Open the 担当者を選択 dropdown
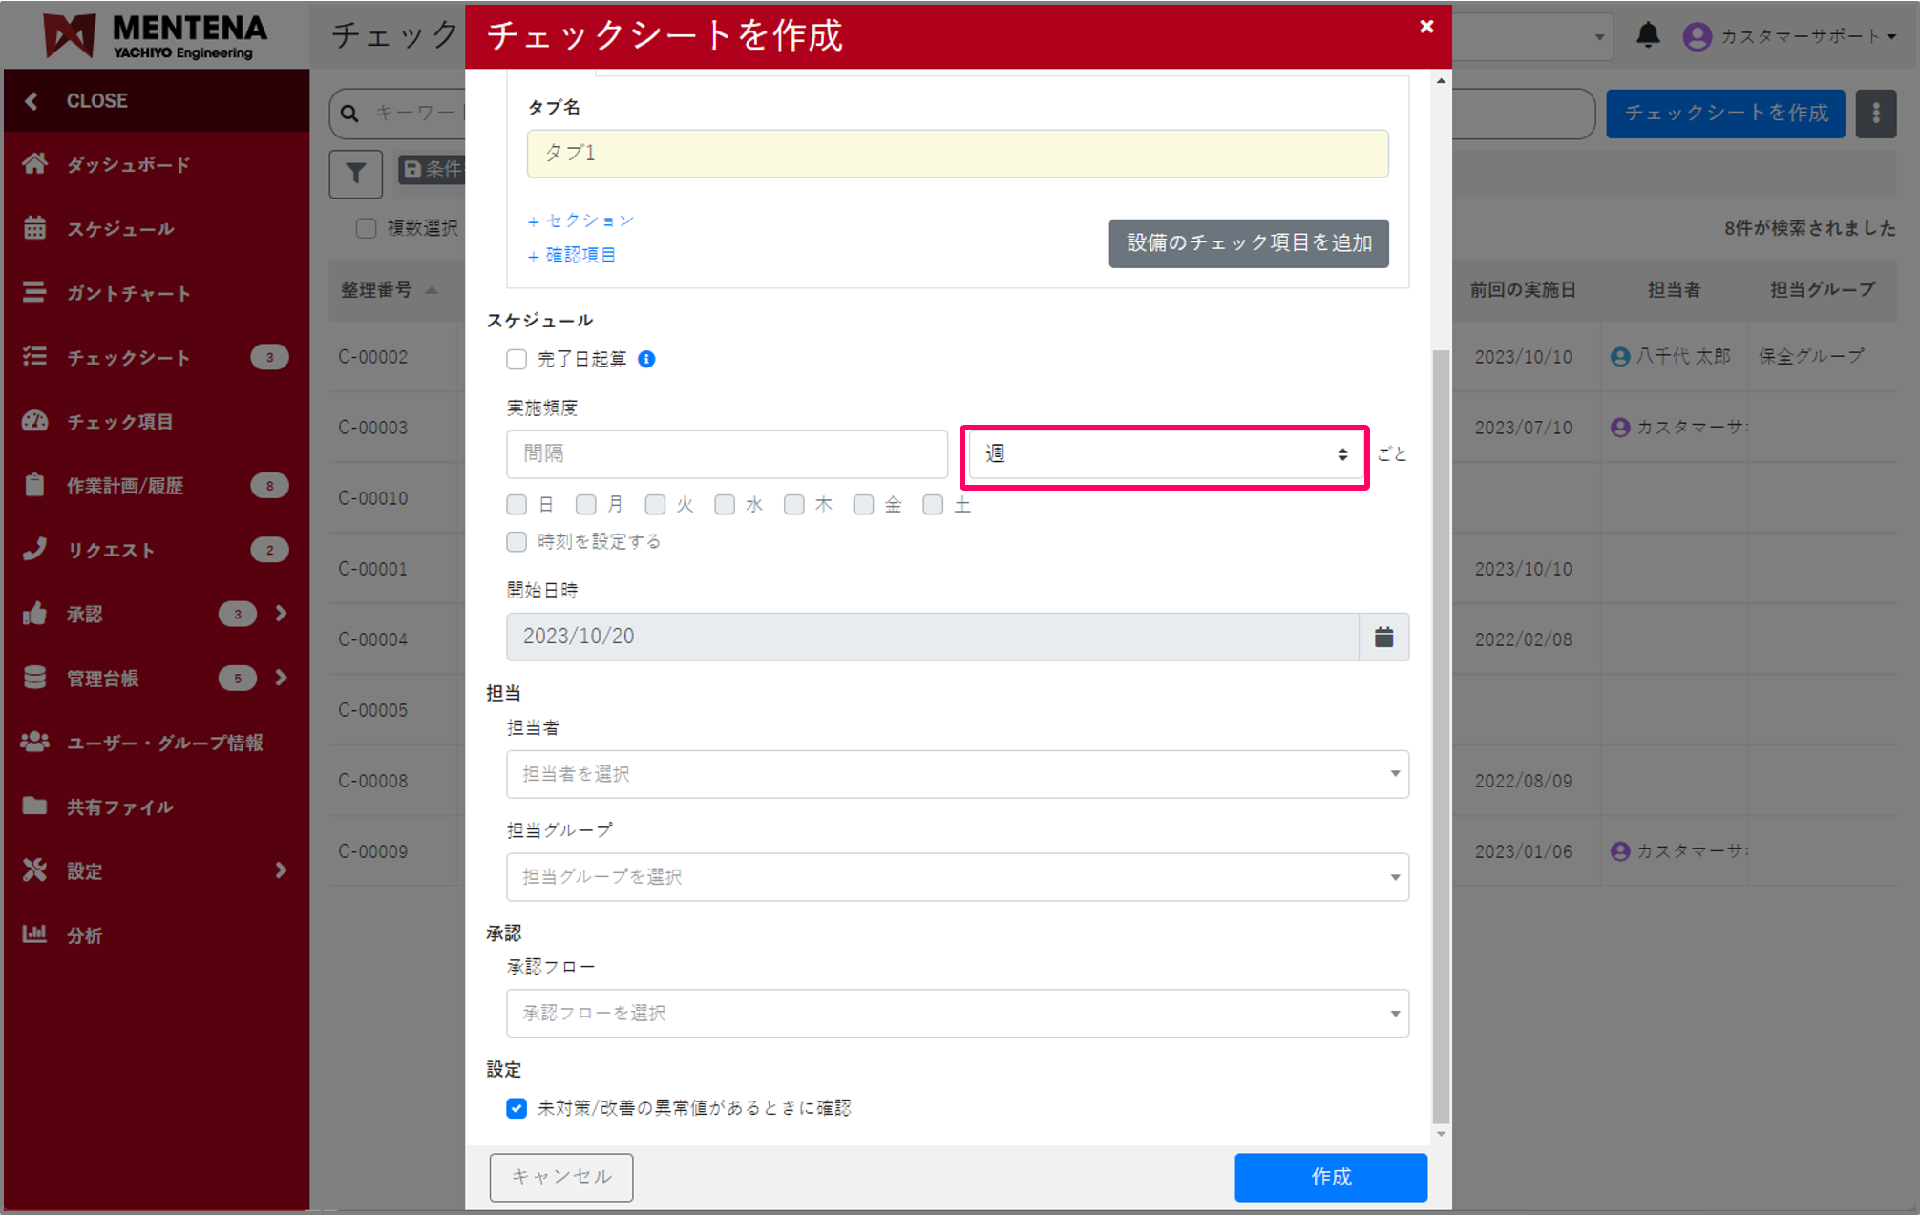This screenshot has width=1920, height=1216. coord(957,774)
